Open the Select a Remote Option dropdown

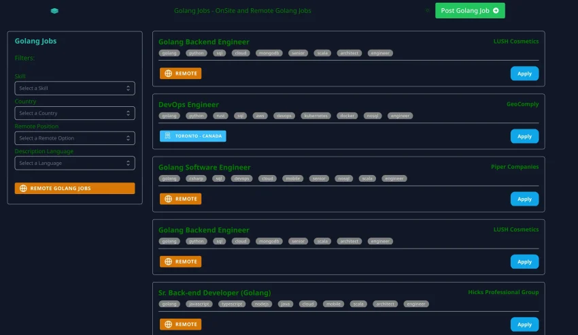point(75,138)
